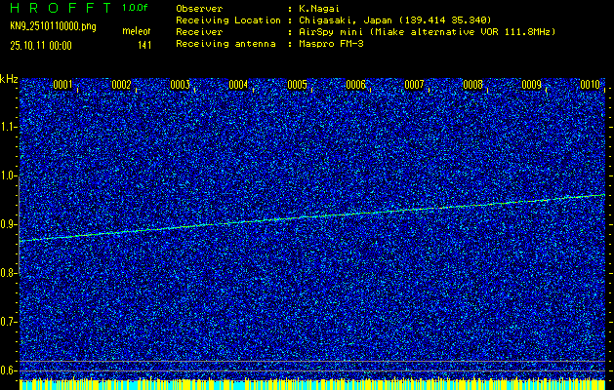Image resolution: width=614 pixels, height=390 pixels.
Task: Select the 0008 minute marker
Action: coord(472,85)
